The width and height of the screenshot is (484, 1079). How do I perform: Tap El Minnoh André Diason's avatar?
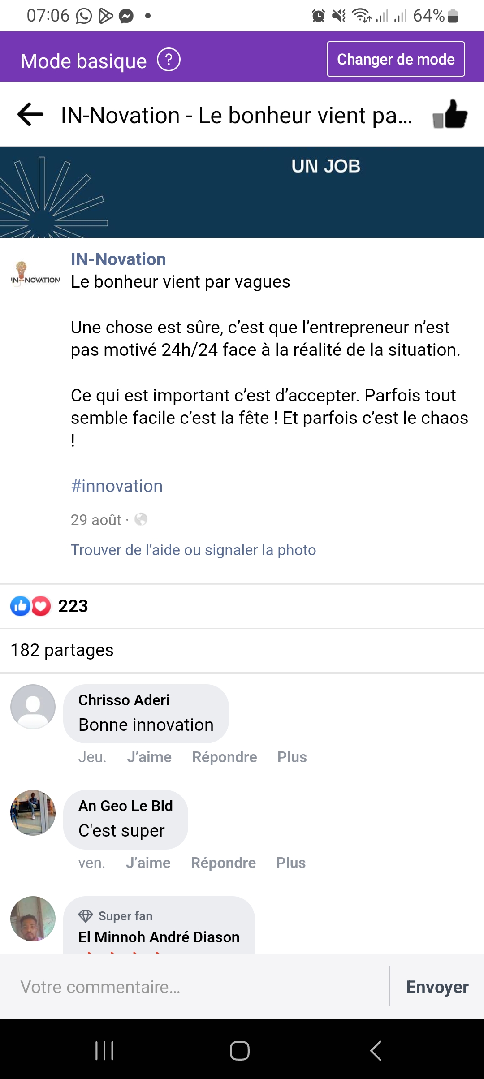click(x=33, y=919)
